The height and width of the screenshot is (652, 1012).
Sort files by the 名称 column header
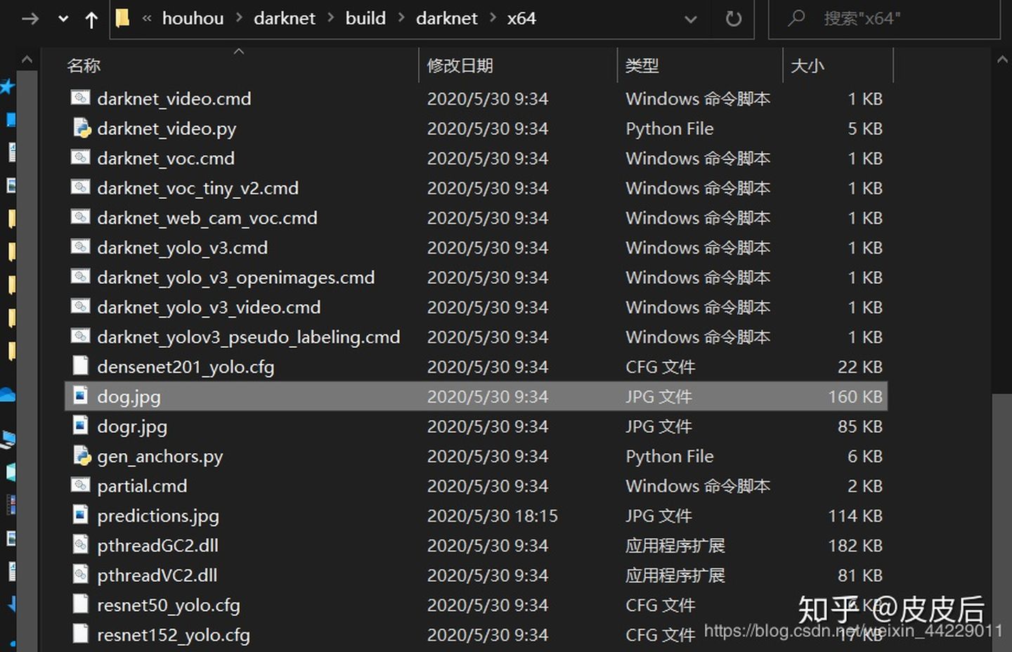tap(84, 66)
